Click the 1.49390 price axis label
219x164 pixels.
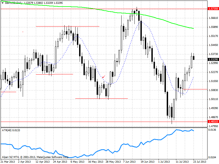pyautogui.click(x=214, y=108)
